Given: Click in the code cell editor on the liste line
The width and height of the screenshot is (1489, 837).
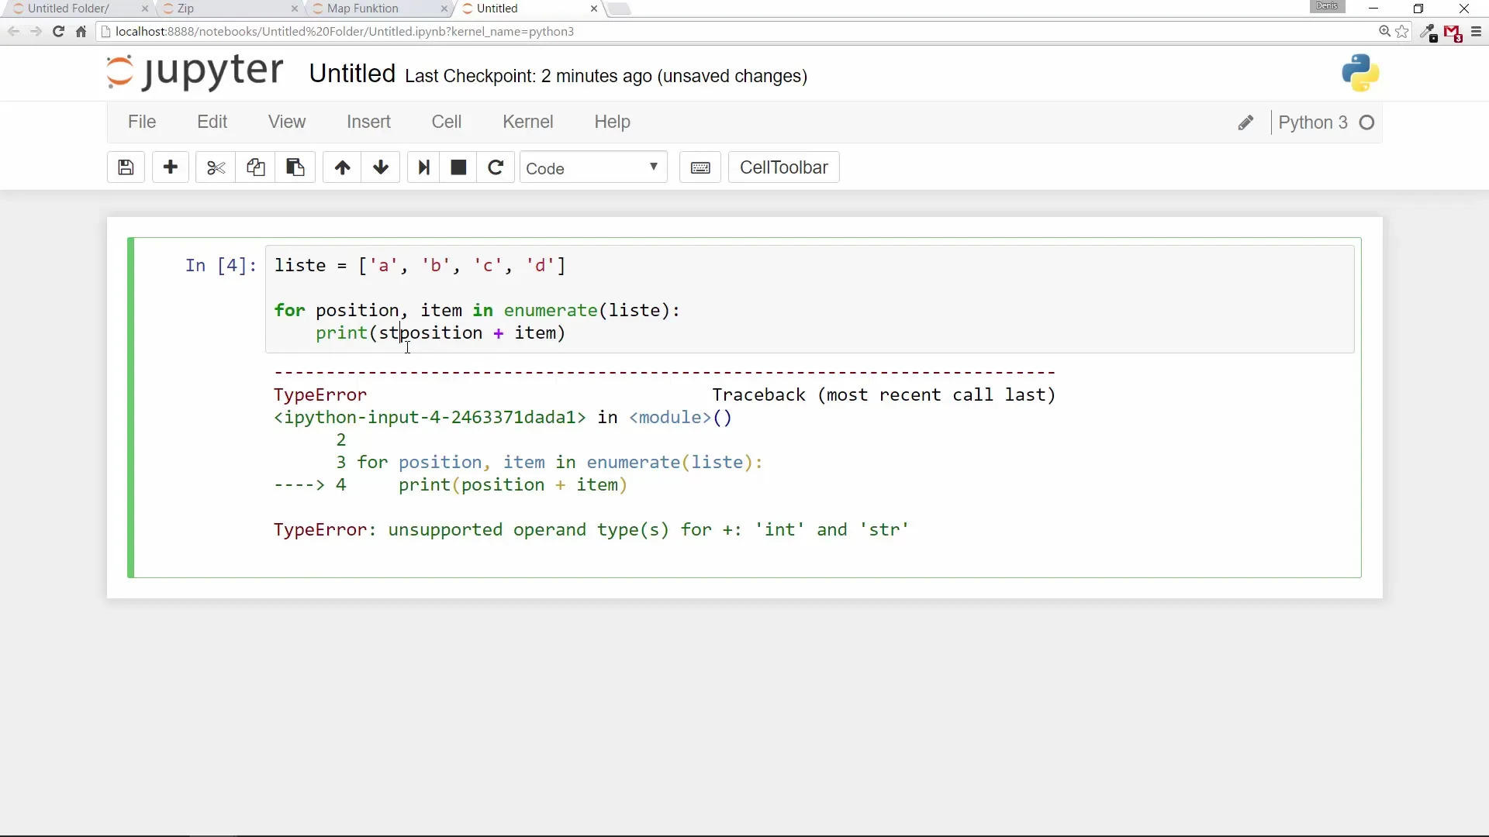Looking at the screenshot, I should [x=420, y=266].
